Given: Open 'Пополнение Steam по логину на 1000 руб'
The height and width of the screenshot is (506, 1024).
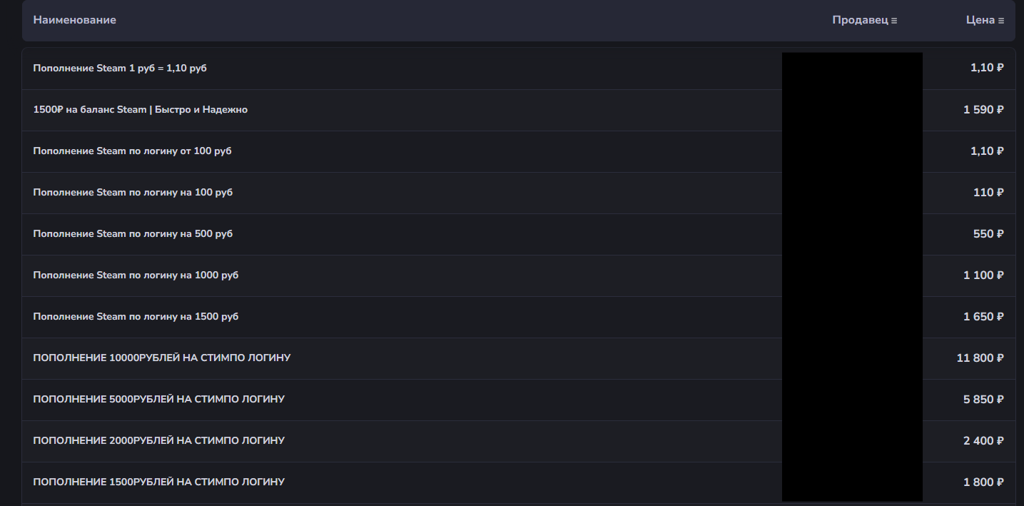Looking at the screenshot, I should (x=136, y=275).
